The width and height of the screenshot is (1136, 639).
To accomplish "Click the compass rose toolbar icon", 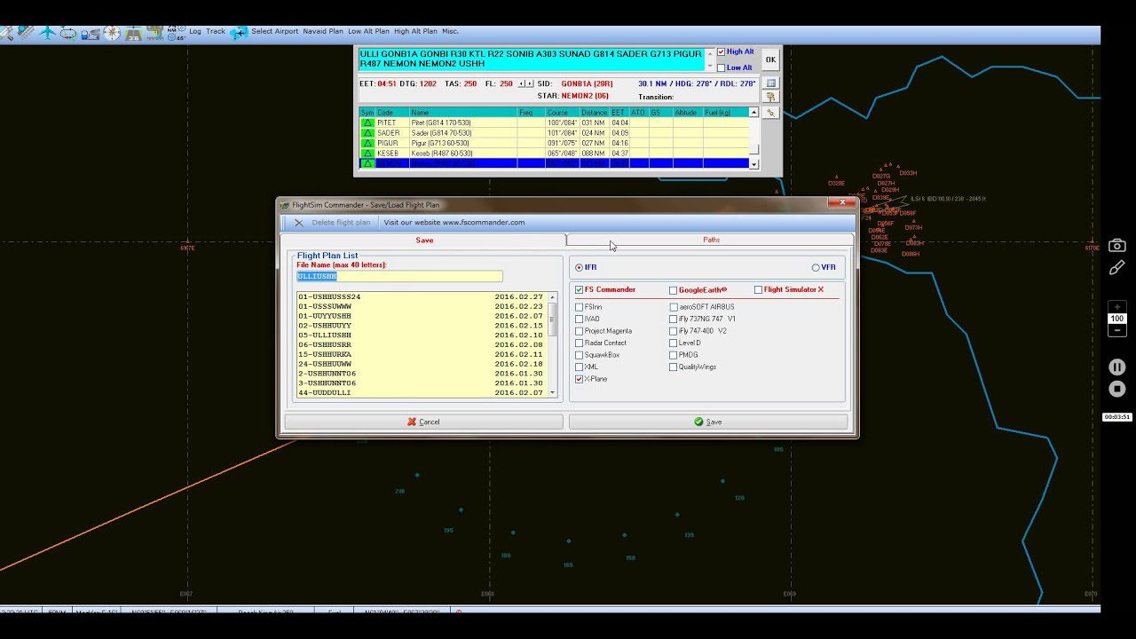I will [x=112, y=33].
